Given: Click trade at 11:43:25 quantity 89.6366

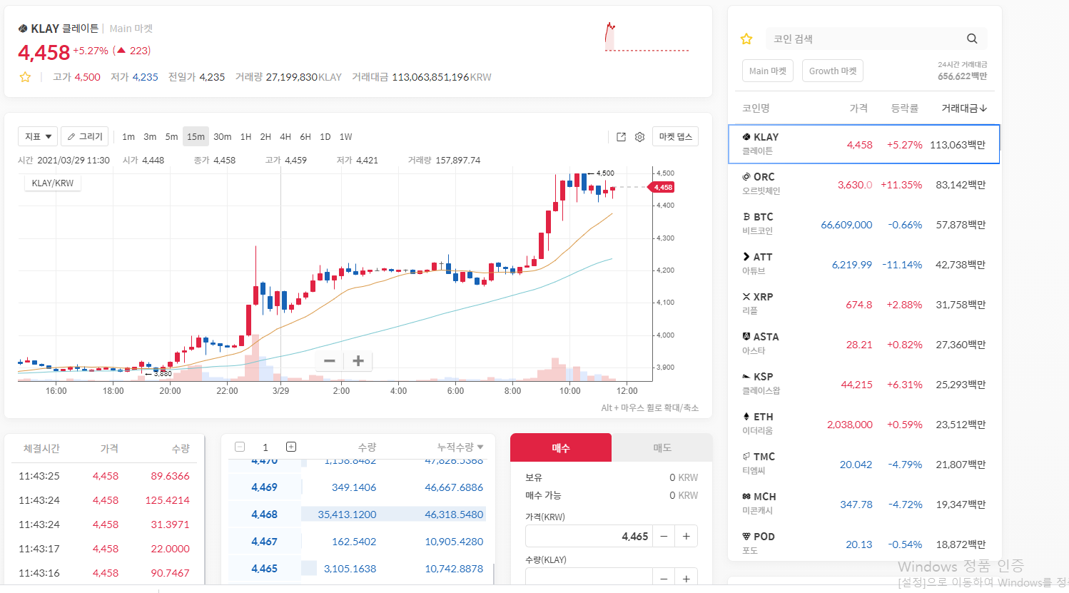Looking at the screenshot, I should [170, 476].
